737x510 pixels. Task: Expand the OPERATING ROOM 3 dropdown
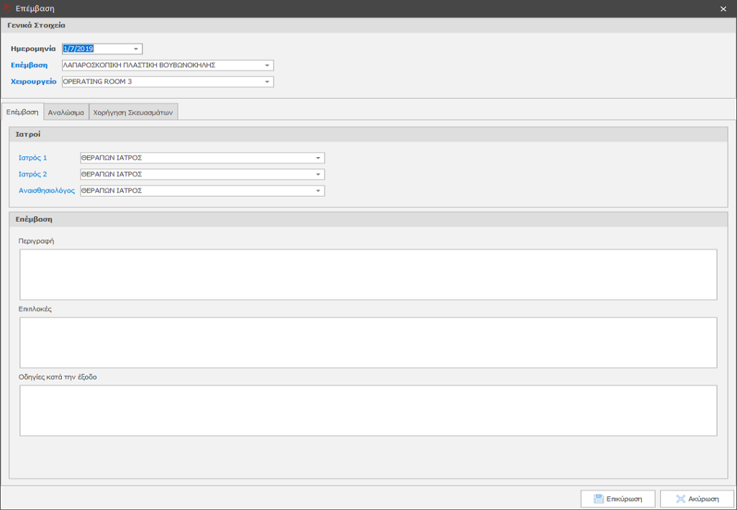[x=267, y=82]
